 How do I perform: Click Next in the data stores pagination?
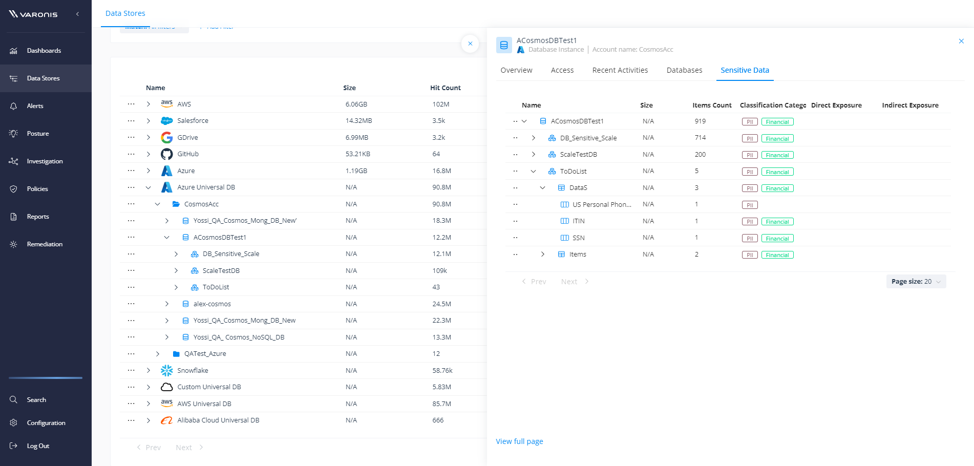(x=189, y=448)
